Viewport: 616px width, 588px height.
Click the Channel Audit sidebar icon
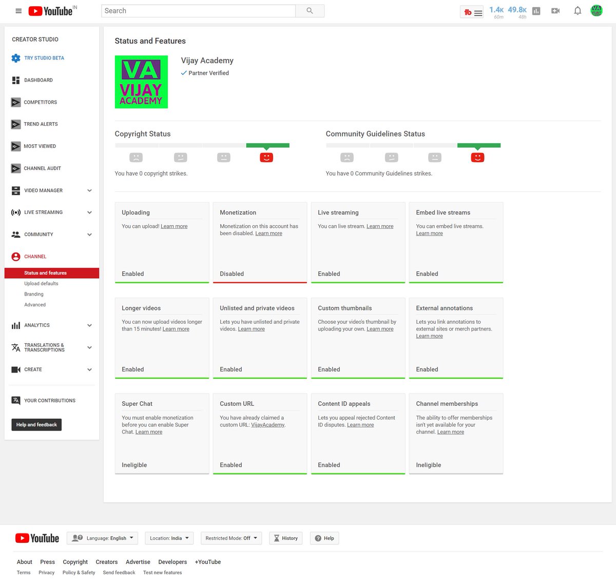pyautogui.click(x=16, y=168)
